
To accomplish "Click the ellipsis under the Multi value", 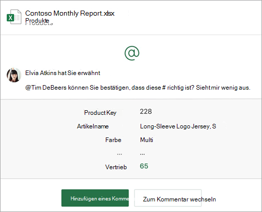I will (142, 154).
